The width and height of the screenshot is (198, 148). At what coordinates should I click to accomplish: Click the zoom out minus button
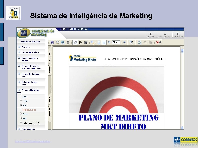pos(109,42)
